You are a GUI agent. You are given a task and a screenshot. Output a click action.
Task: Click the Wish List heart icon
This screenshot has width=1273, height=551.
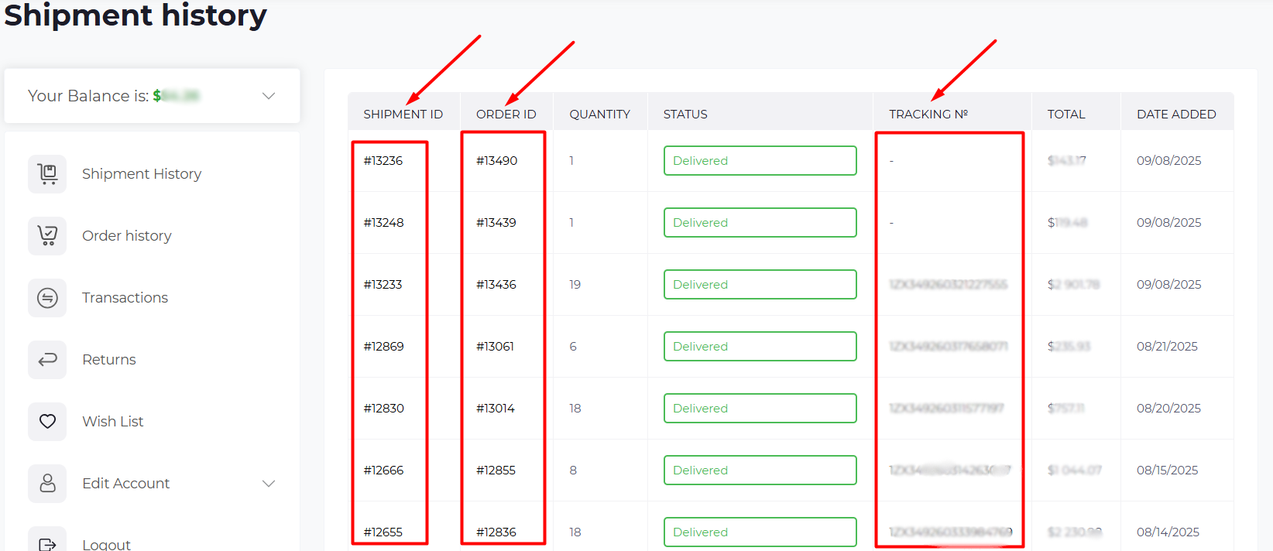pyautogui.click(x=47, y=422)
